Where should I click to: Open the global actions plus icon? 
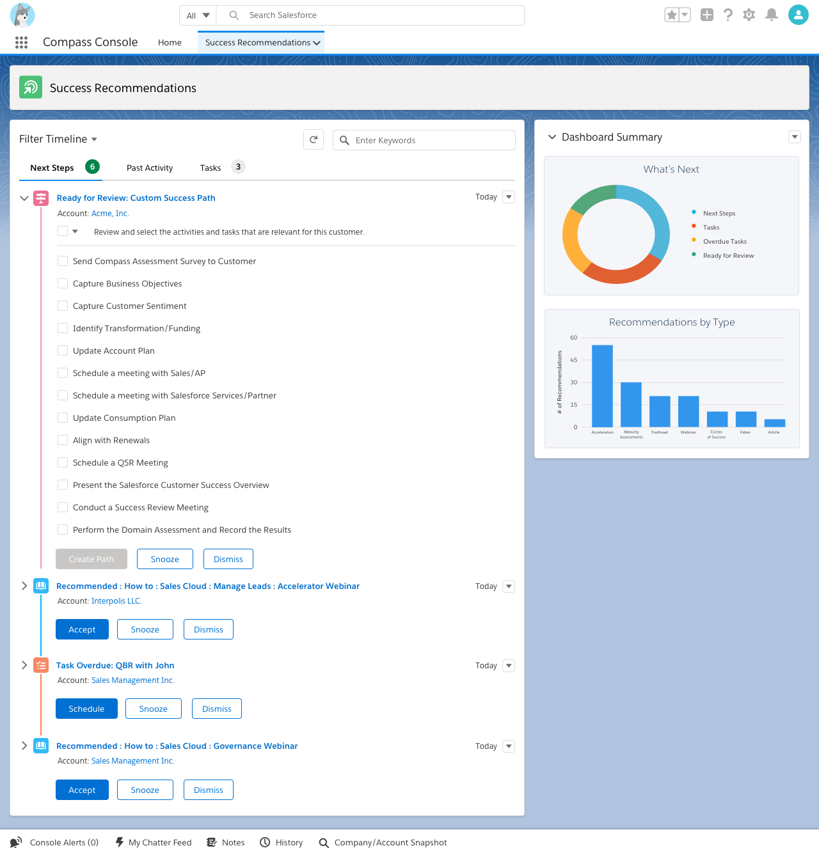(x=707, y=15)
